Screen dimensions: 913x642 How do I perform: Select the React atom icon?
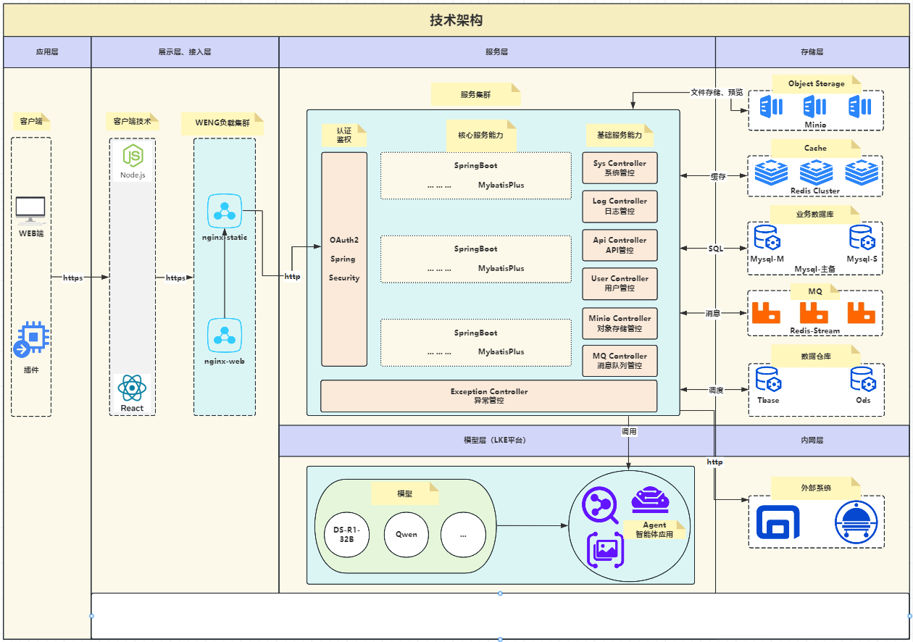point(132,389)
